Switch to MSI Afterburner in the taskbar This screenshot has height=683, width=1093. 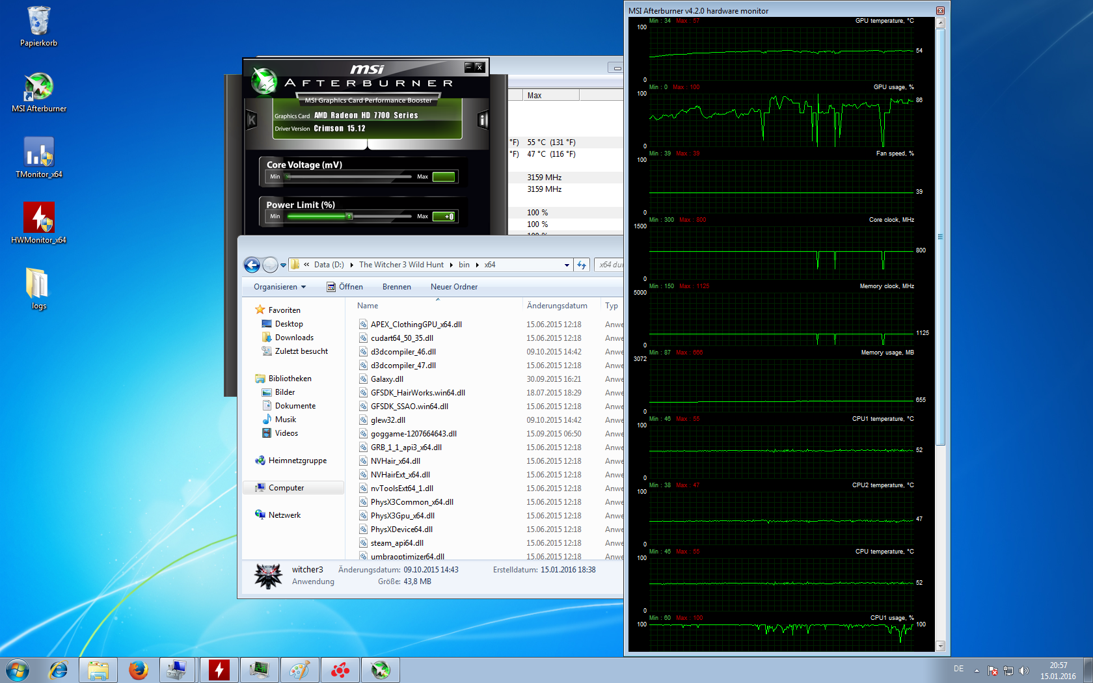tap(381, 669)
